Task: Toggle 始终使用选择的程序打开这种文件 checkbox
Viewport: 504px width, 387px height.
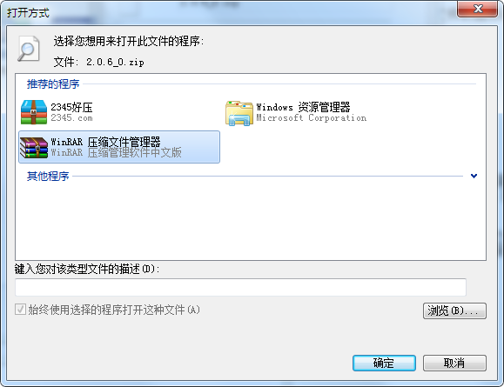Action: 20,310
